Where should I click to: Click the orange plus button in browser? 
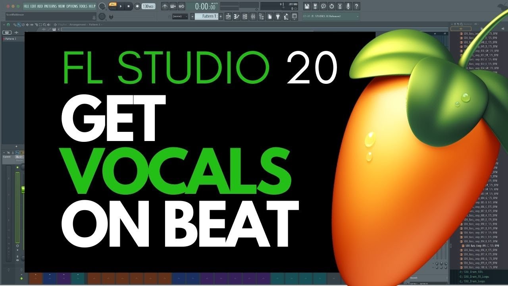pyautogui.click(x=461, y=29)
